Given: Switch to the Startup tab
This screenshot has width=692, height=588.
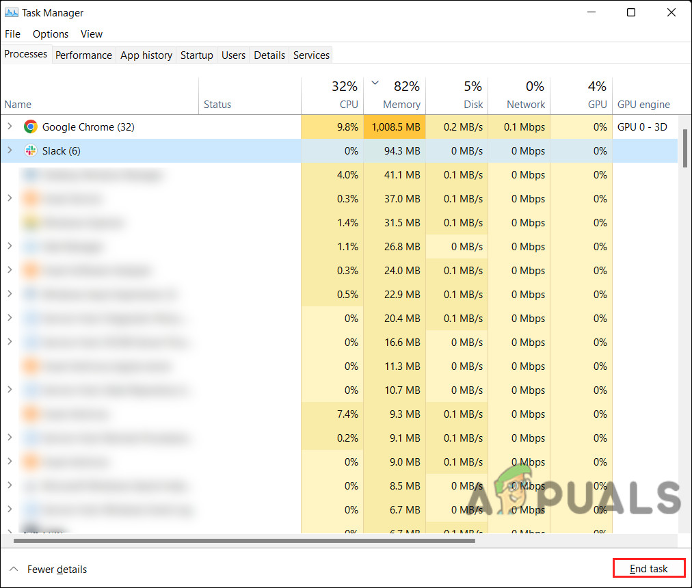Looking at the screenshot, I should [x=196, y=55].
